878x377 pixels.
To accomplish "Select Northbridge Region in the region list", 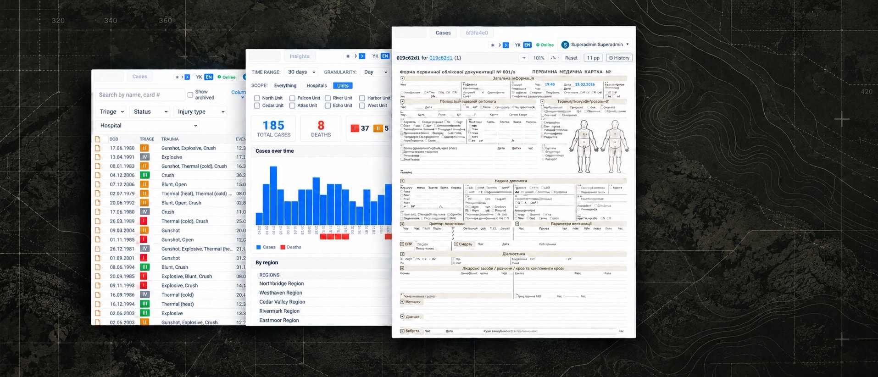I will tap(282, 283).
